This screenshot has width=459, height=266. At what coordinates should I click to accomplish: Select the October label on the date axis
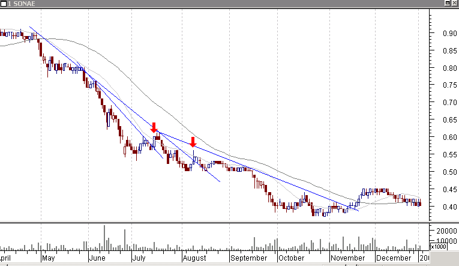[291, 258]
